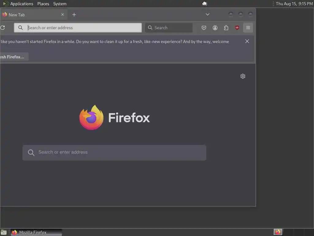Close the New Tab tab

(x=63, y=14)
